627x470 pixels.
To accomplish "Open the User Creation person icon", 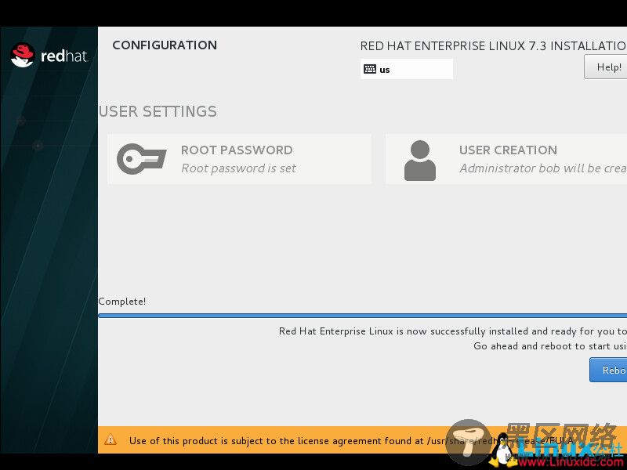I will pos(420,161).
